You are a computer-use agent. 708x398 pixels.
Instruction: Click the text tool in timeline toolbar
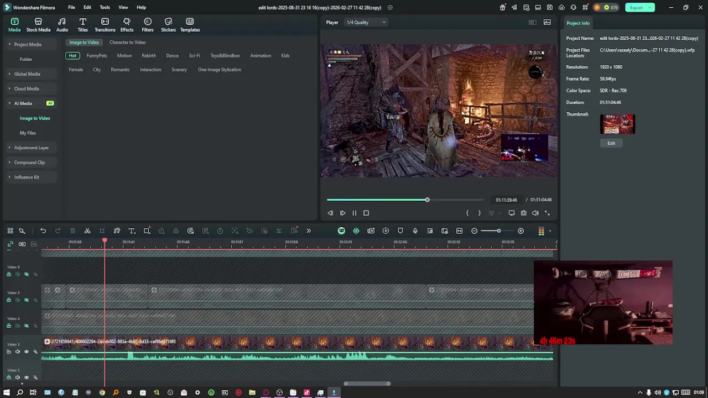[132, 231]
